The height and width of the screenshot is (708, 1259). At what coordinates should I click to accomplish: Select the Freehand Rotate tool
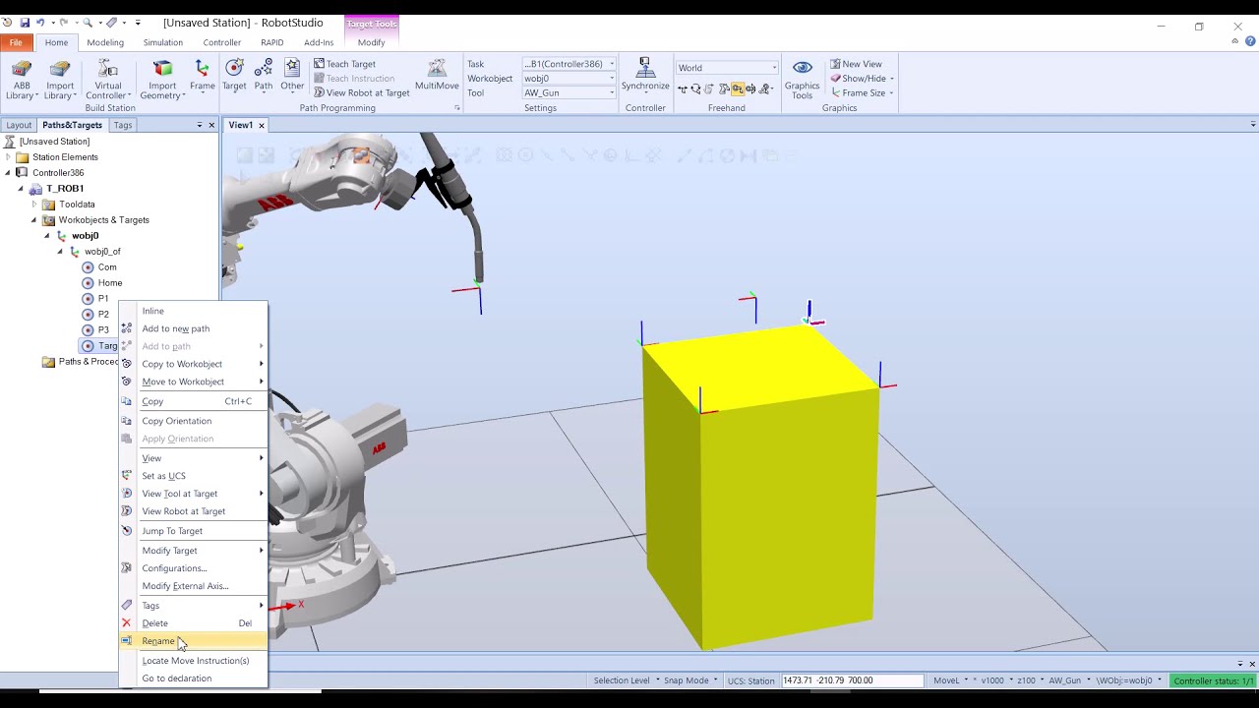695,88
